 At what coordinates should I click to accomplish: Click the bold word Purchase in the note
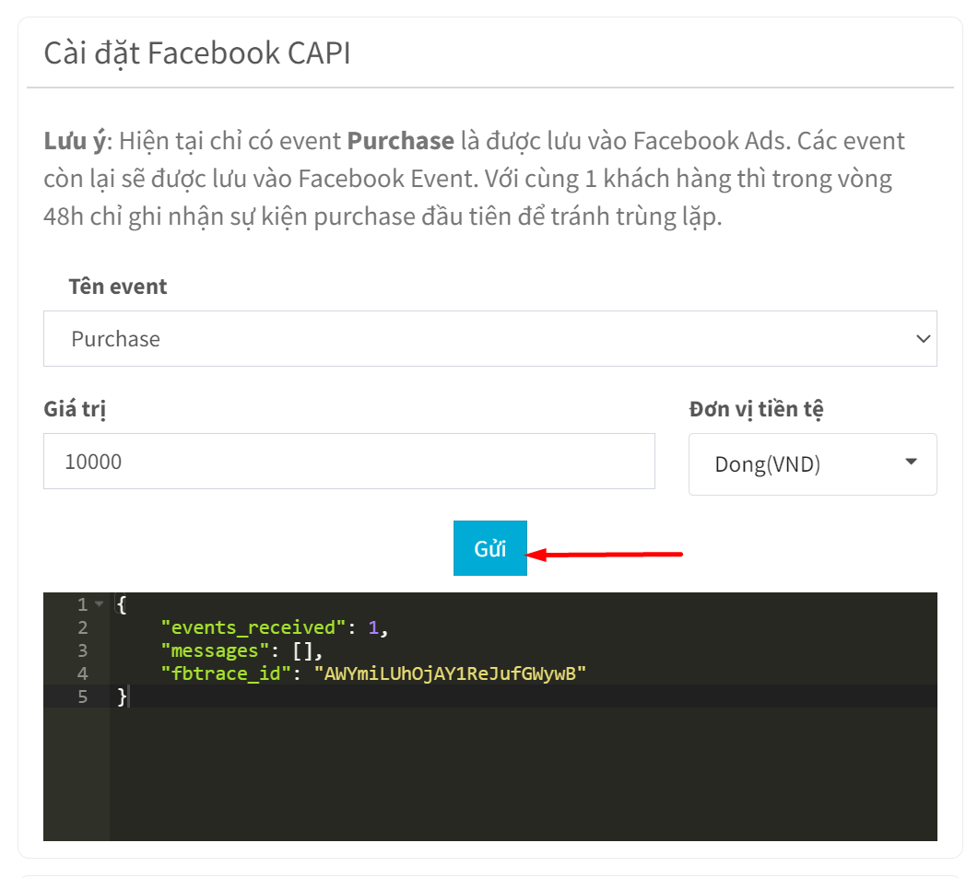[x=400, y=141]
